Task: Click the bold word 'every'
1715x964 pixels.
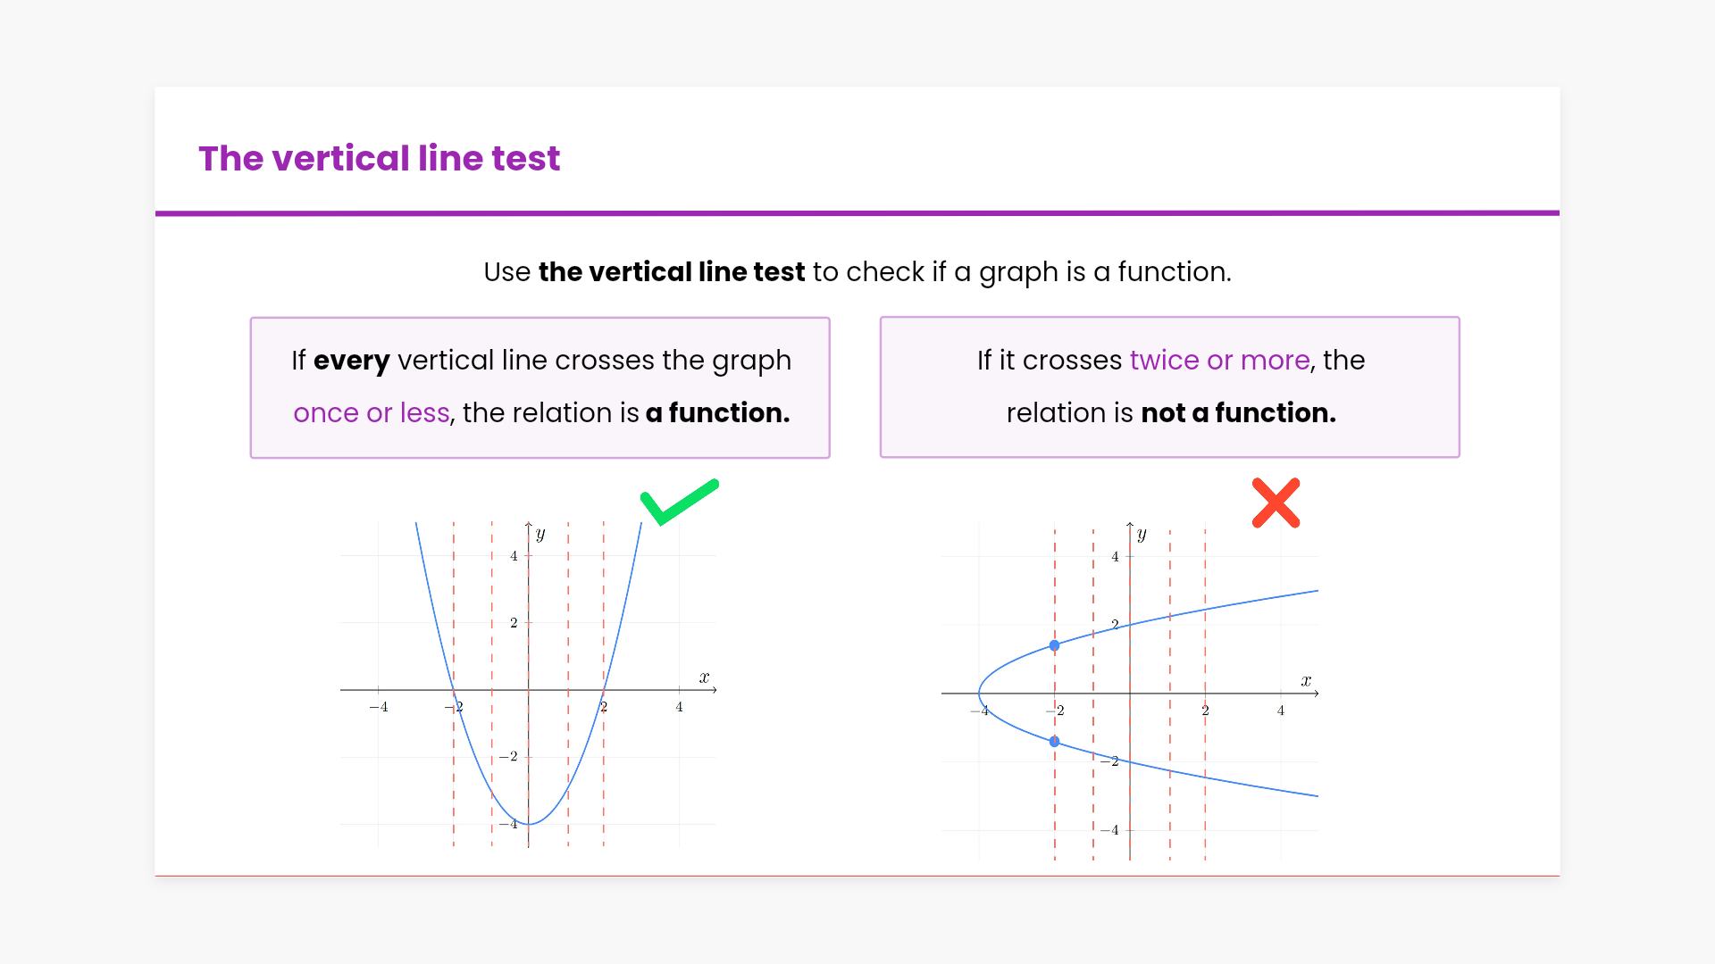Action: (x=351, y=361)
